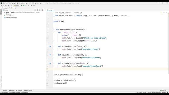Open the Refactor menu
169x95 pixels.
tap(23, 3)
